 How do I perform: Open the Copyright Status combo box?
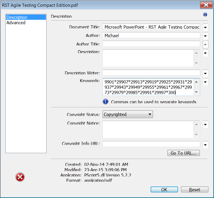click(x=128, y=114)
